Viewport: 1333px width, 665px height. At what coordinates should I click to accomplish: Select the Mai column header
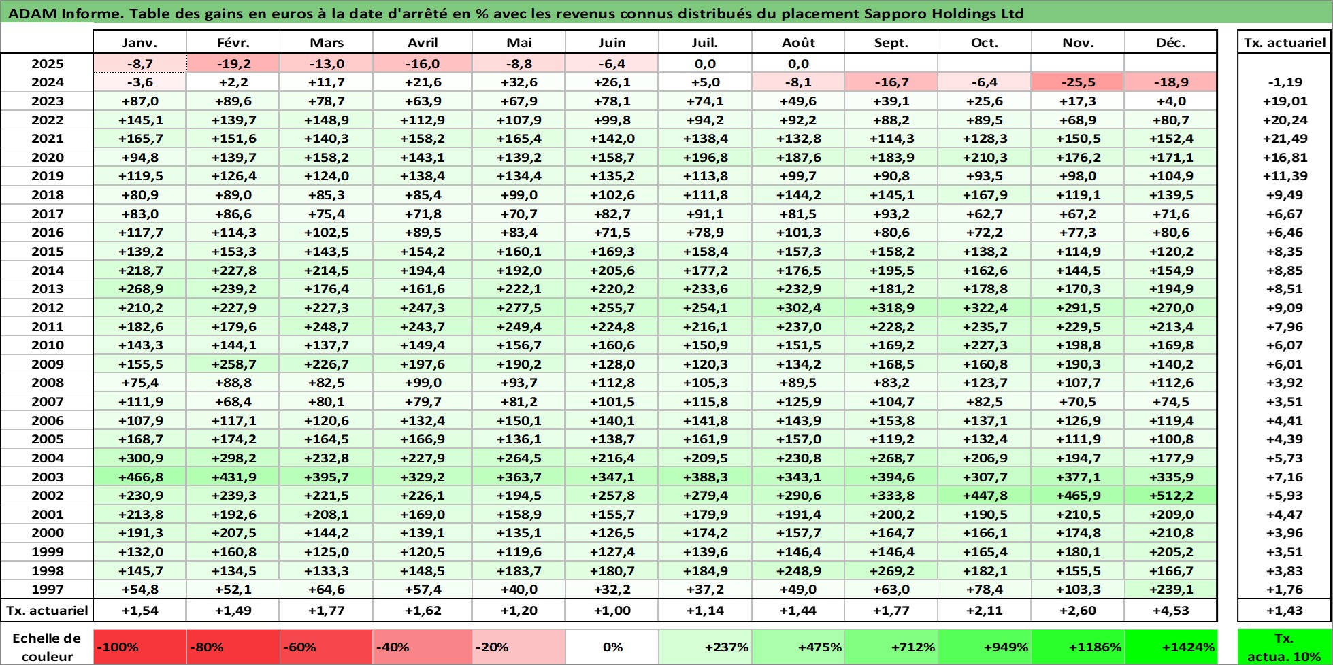519,42
